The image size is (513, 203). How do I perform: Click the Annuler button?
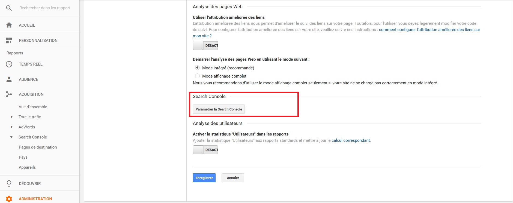tap(233, 178)
